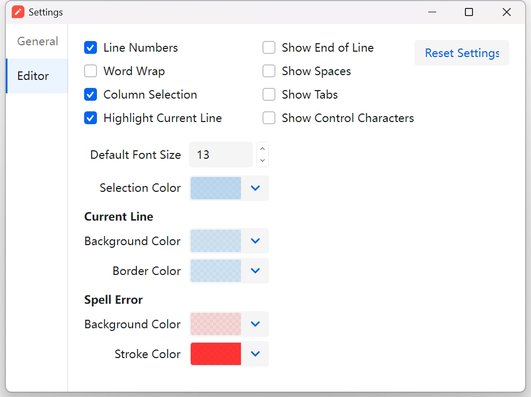Click the Selection Color label
531x397 pixels.
click(x=140, y=188)
